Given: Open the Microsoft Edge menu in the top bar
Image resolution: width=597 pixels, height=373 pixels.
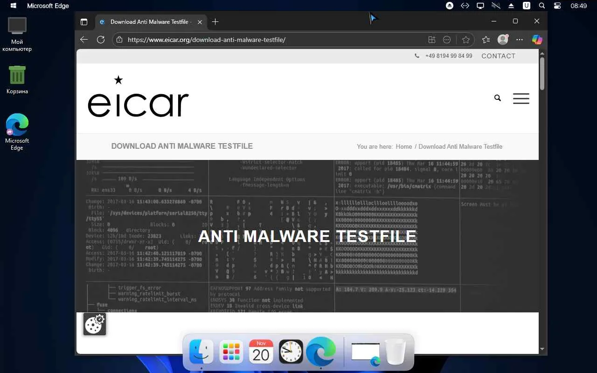Looking at the screenshot, I should [x=48, y=6].
